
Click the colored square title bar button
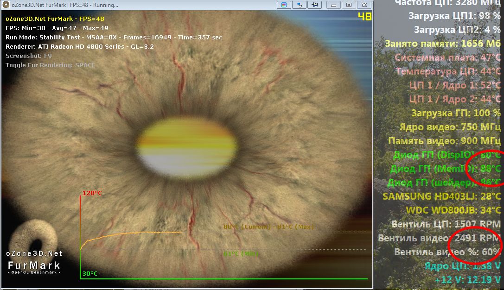click(x=284, y=5)
